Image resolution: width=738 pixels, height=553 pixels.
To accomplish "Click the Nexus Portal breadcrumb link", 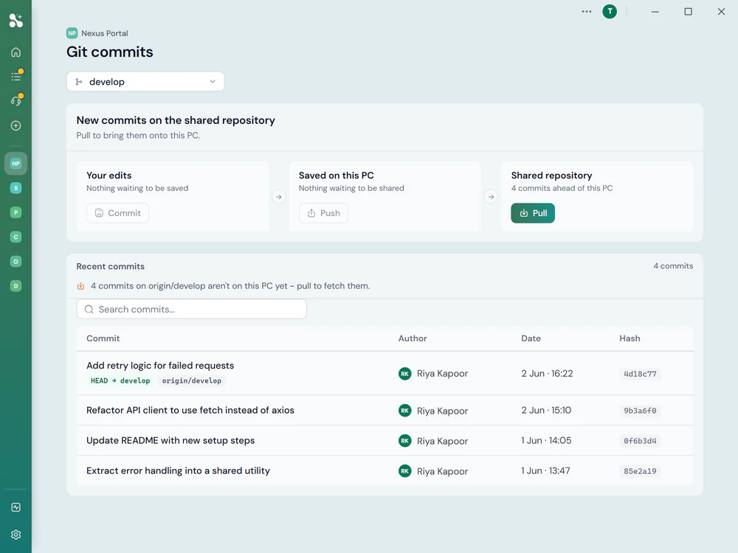I will (x=105, y=33).
